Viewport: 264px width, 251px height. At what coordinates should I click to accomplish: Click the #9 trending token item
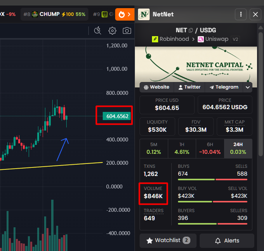coord(103,14)
